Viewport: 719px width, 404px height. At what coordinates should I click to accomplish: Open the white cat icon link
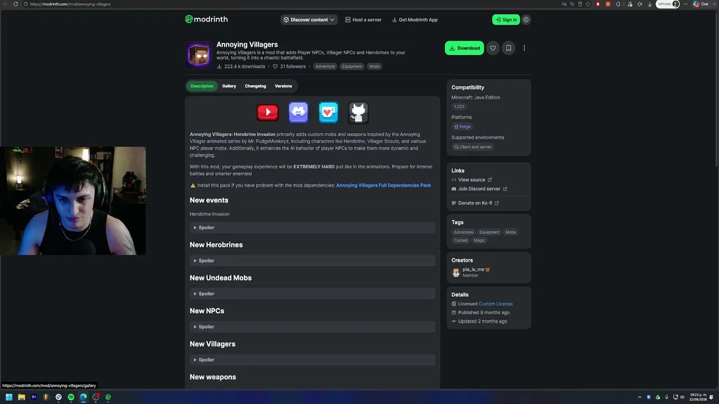click(358, 112)
